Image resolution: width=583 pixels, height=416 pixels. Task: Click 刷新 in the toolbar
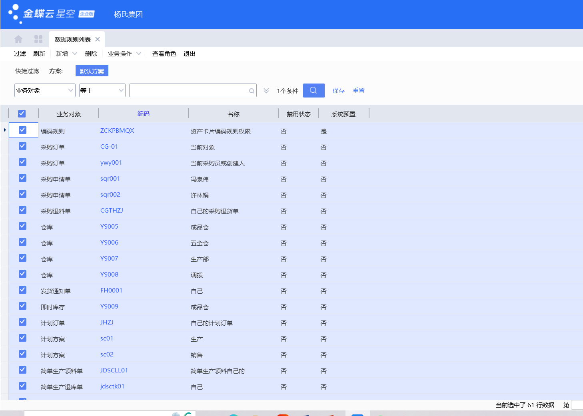pos(39,54)
